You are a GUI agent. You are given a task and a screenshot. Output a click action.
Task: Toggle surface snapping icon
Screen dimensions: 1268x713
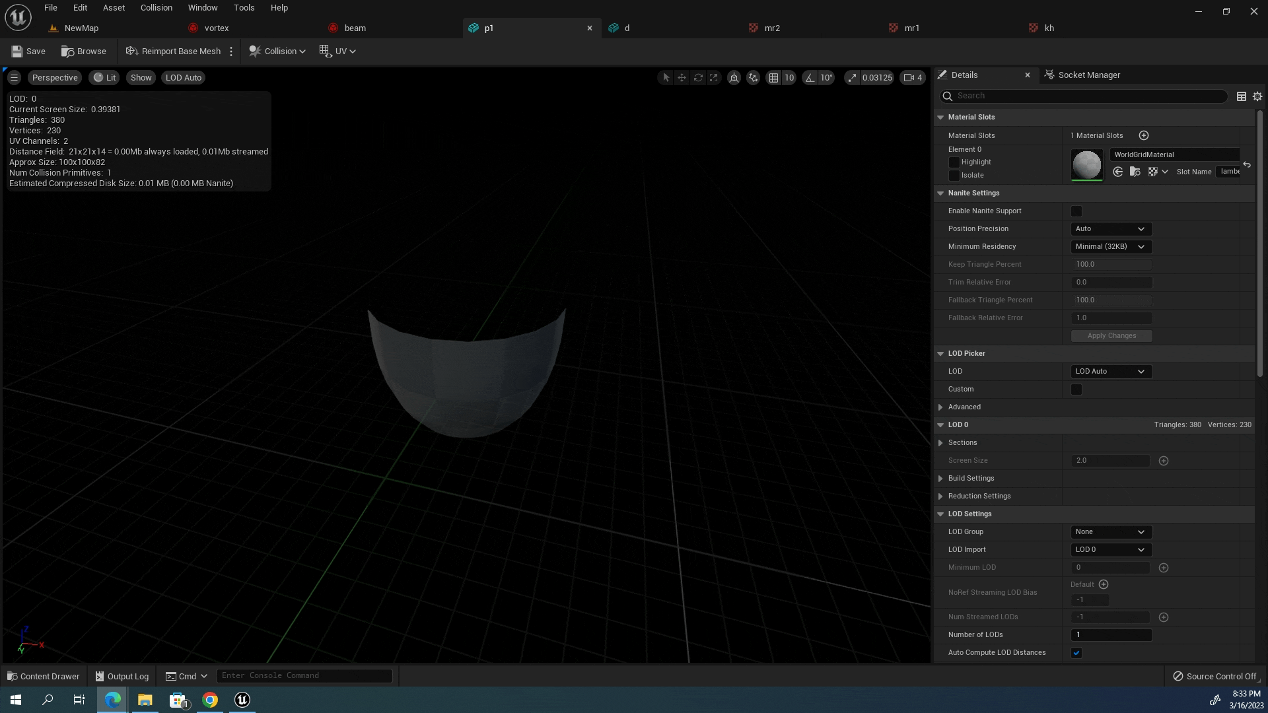pyautogui.click(x=753, y=78)
